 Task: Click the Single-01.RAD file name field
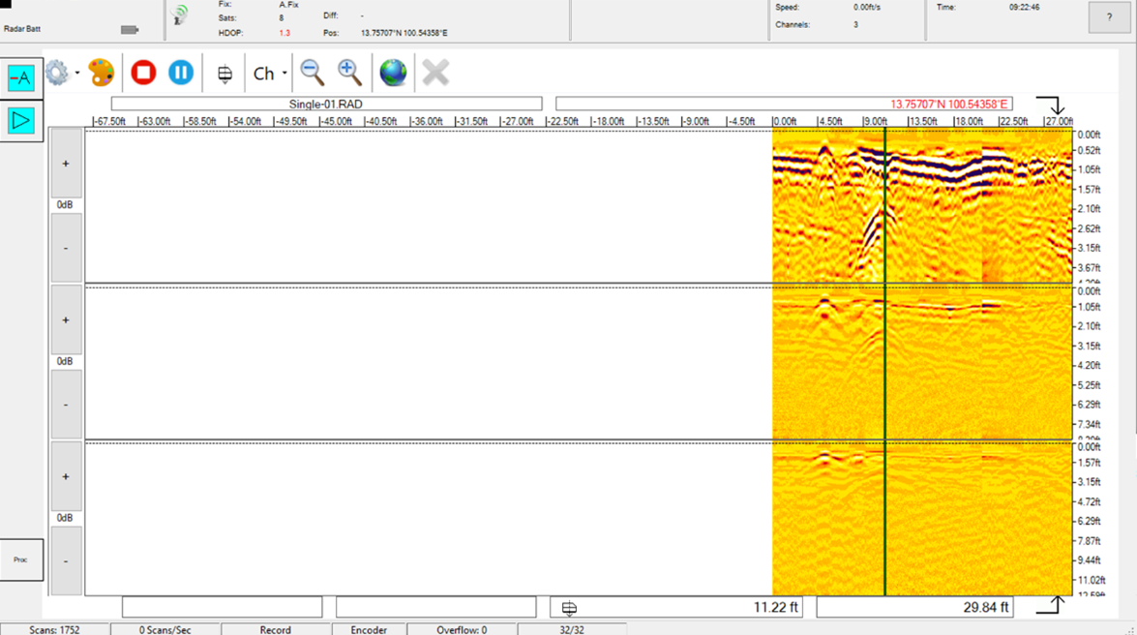coord(326,104)
